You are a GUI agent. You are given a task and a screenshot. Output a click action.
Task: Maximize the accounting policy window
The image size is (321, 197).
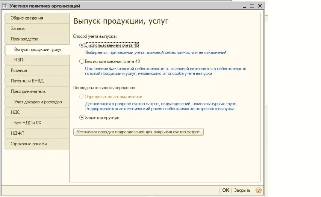point(252,6)
